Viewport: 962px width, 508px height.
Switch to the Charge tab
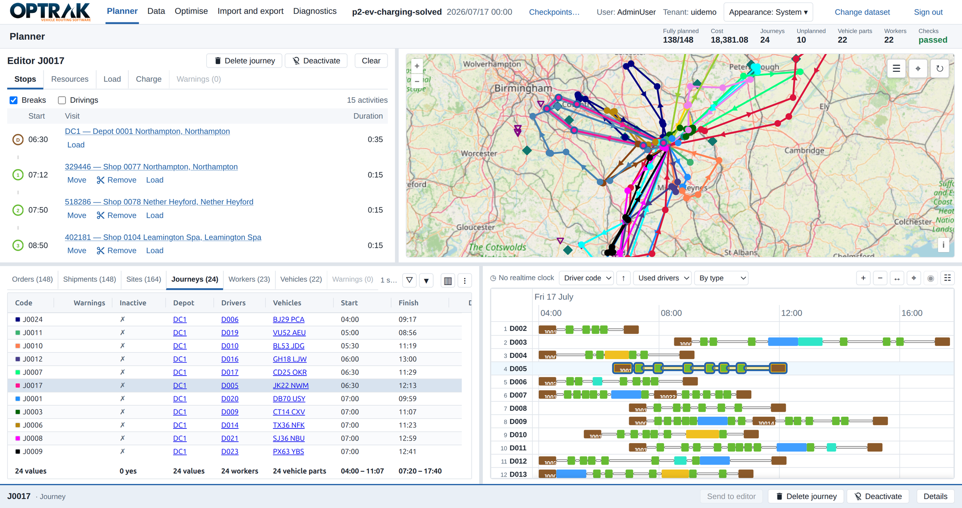[x=149, y=79]
